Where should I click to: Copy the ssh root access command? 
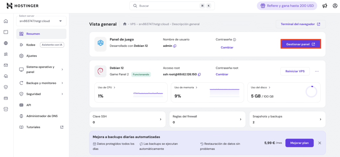tap(199, 74)
